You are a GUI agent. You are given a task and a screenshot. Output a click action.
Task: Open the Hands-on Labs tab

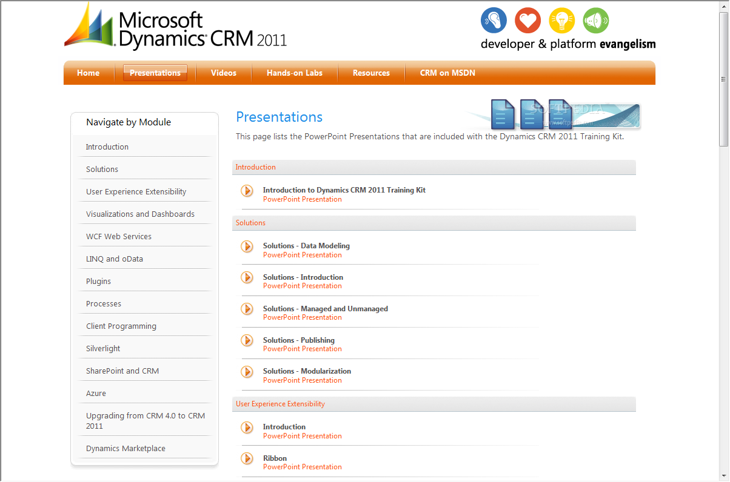[x=295, y=73]
